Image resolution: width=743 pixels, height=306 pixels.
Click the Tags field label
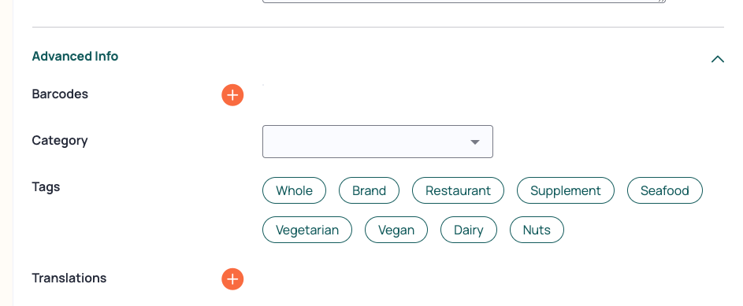tap(46, 186)
